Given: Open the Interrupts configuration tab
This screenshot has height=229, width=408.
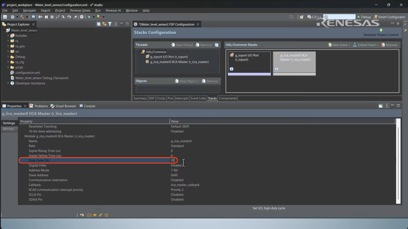Looking at the screenshot, I should 182,98.
